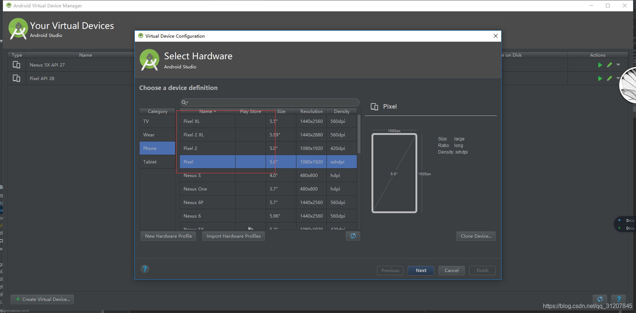
Task: Click the device type icon for Pixel API 28
Action: [x=16, y=78]
